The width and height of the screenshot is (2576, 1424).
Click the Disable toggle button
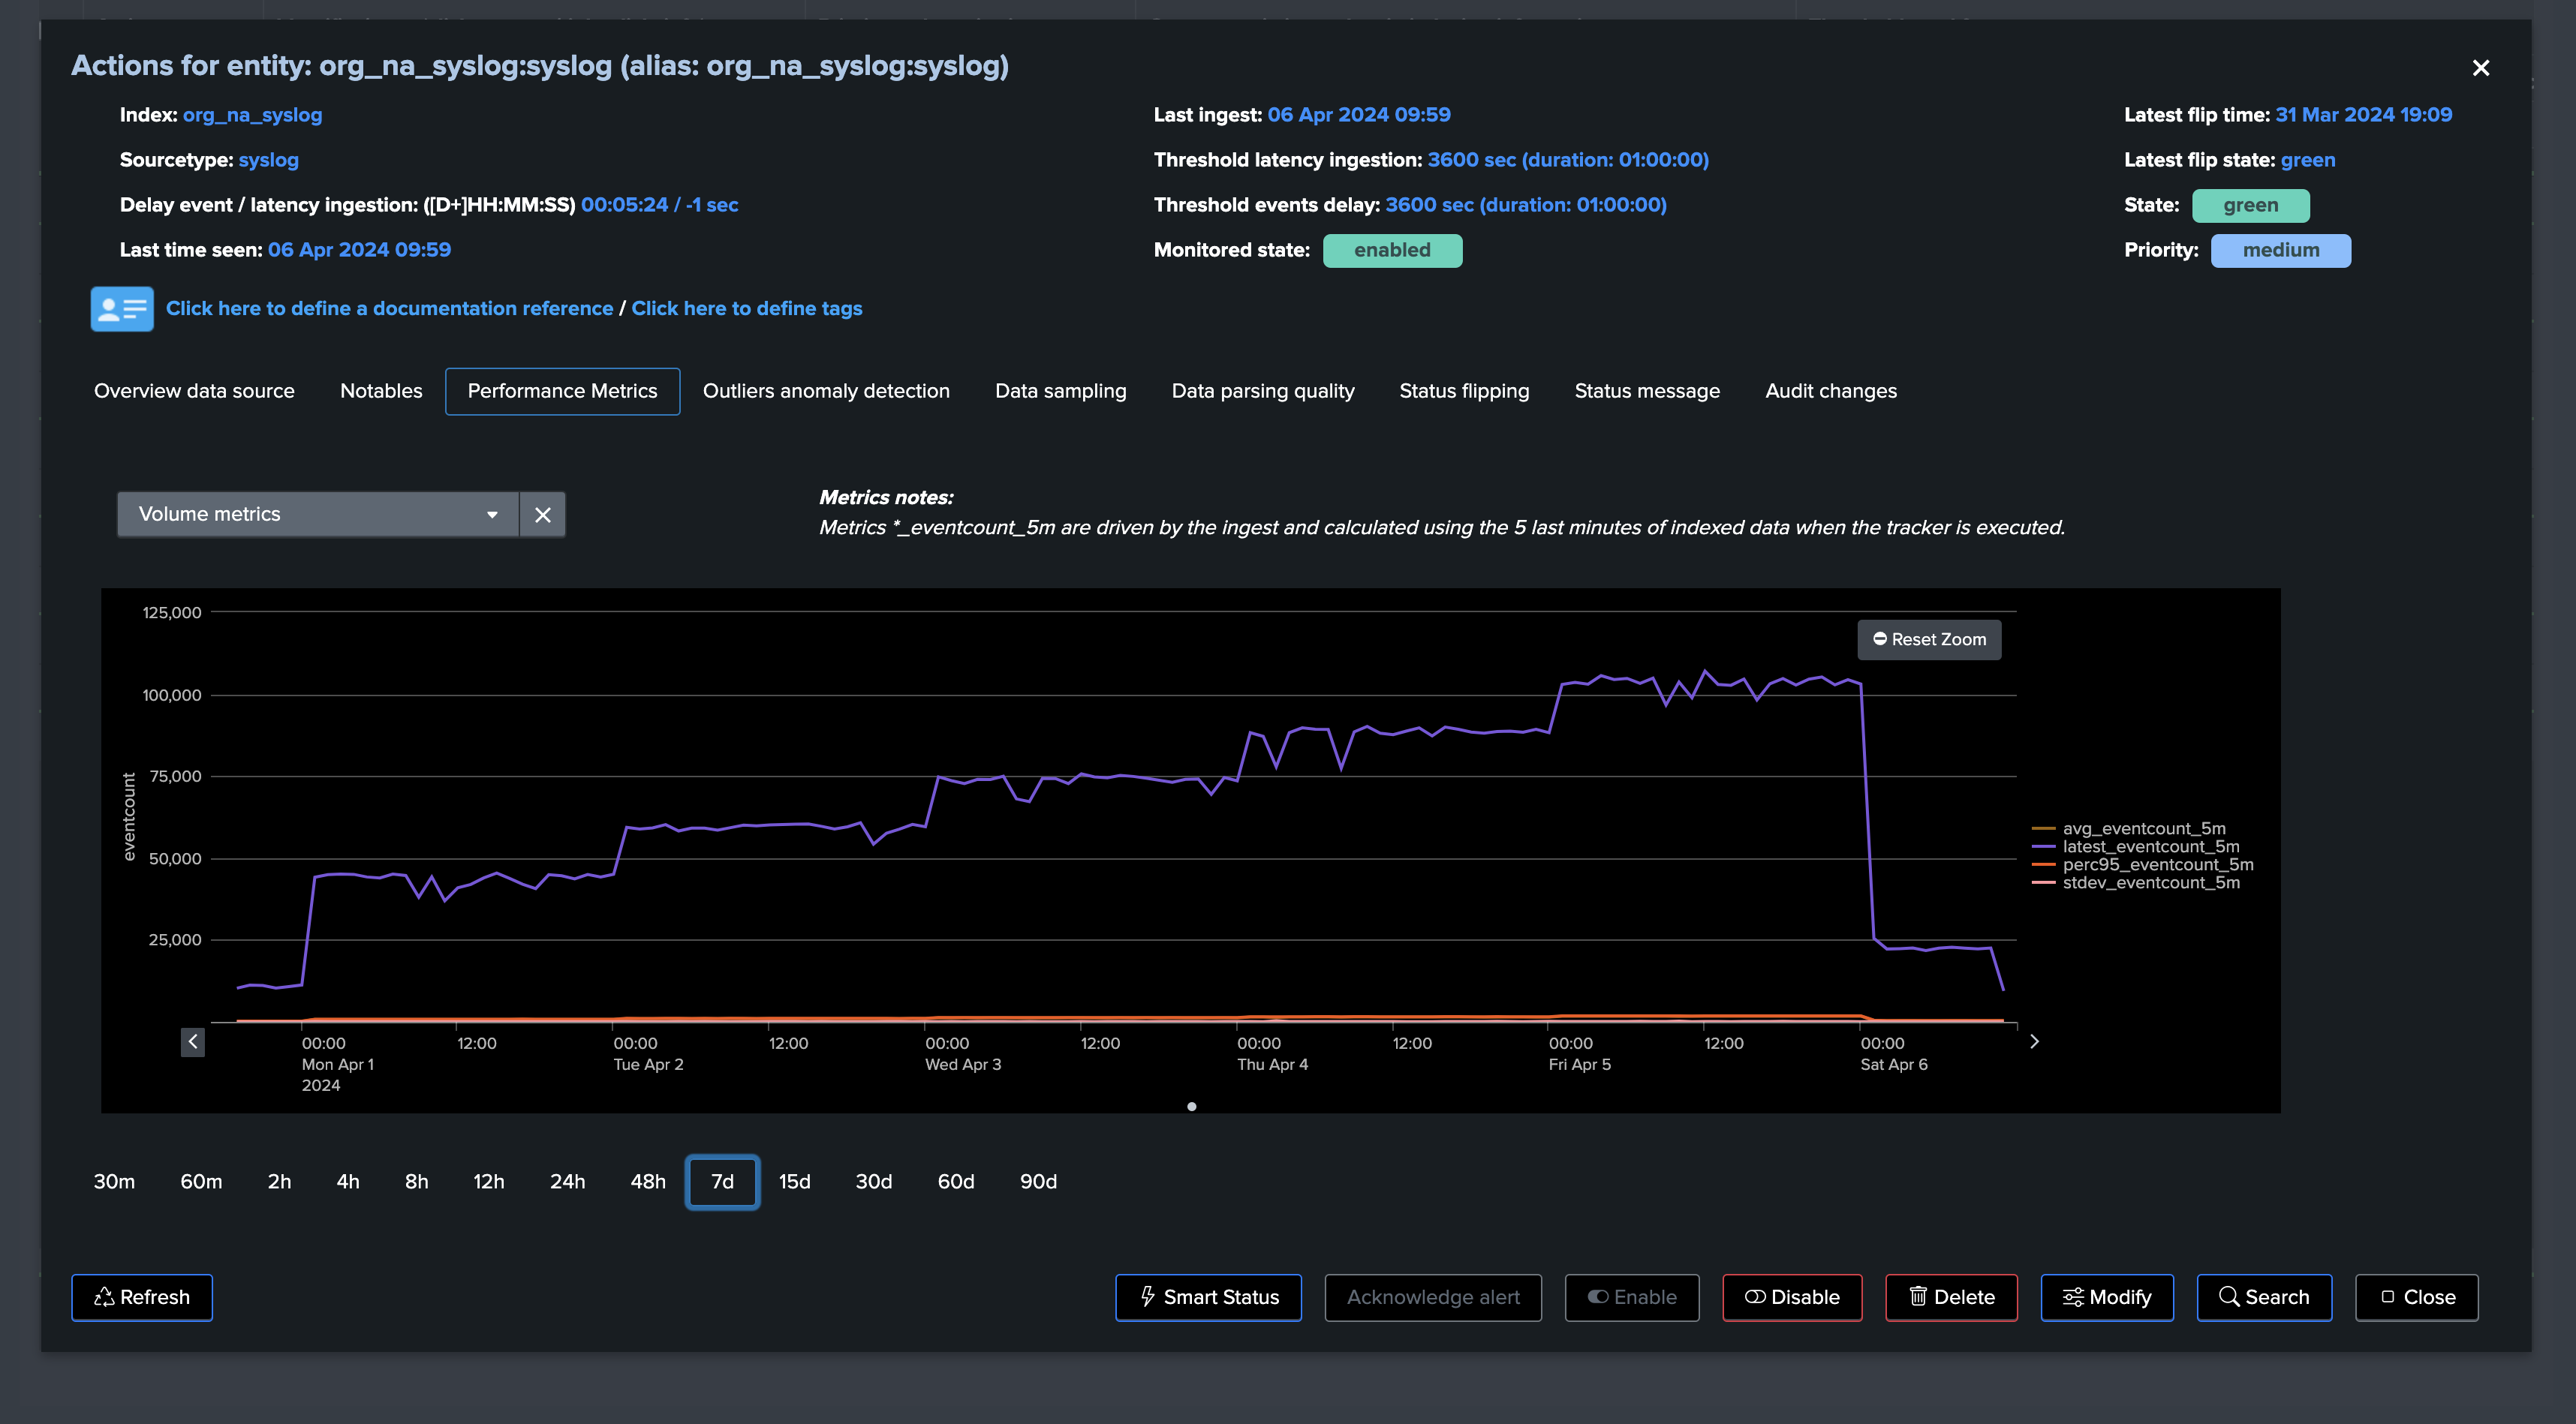click(x=1792, y=1297)
